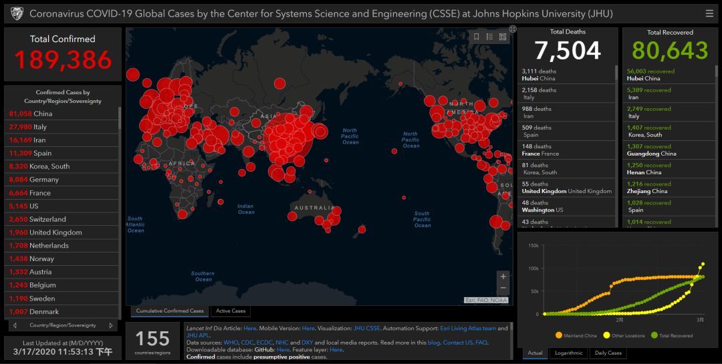Show the map legend list icon

[x=489, y=37]
